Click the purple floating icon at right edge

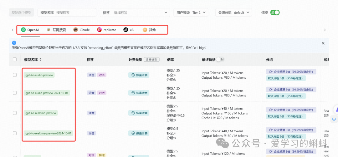[336, 110]
